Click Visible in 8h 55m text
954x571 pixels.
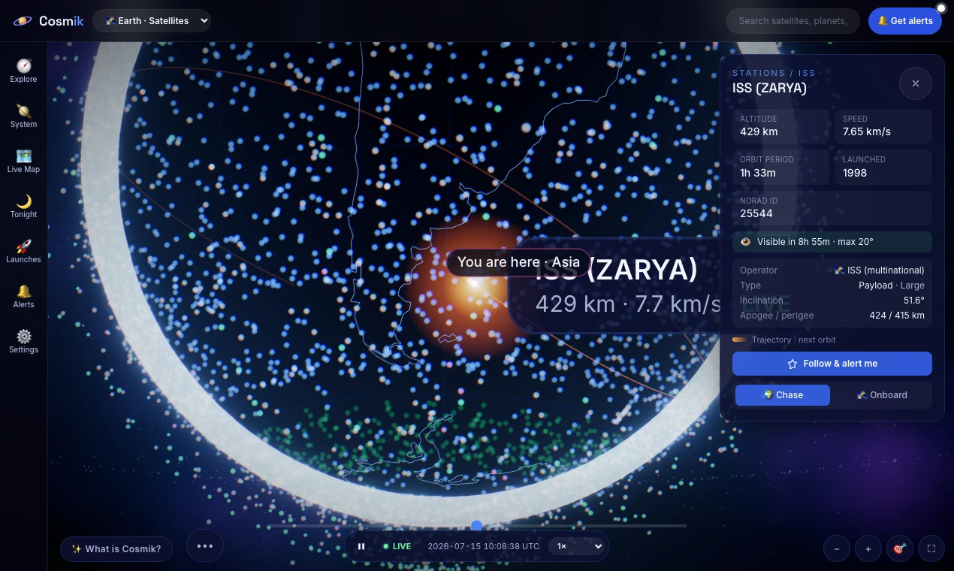(x=815, y=242)
